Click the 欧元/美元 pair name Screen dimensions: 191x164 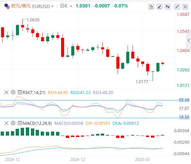pyautogui.click(x=21, y=6)
